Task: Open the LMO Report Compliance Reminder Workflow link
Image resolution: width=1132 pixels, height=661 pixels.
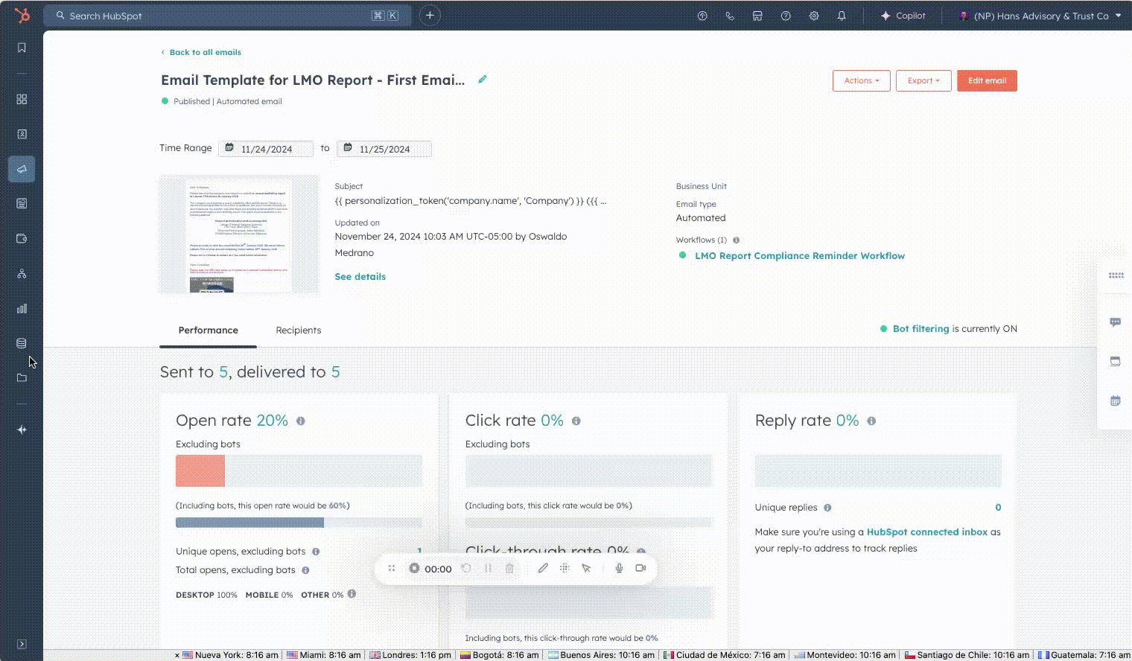Action: (x=800, y=255)
